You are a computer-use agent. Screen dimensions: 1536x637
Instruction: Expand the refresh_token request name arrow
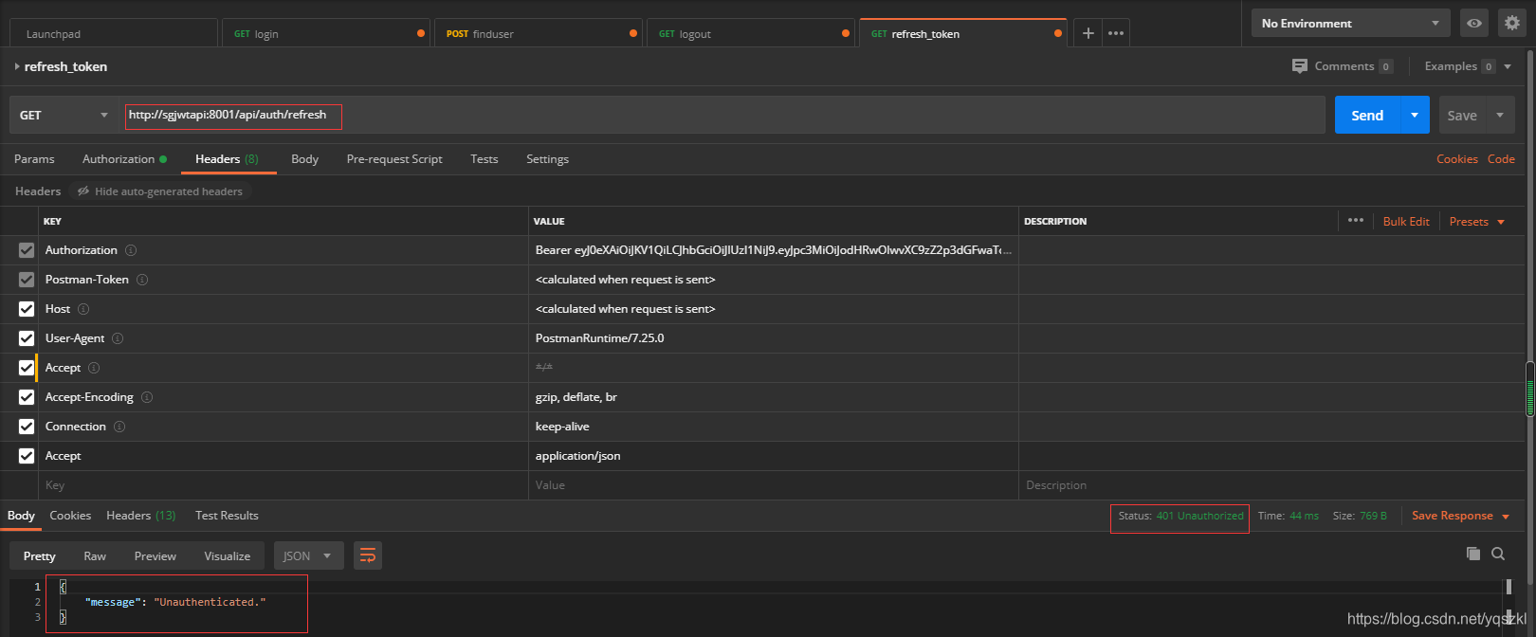pos(17,66)
